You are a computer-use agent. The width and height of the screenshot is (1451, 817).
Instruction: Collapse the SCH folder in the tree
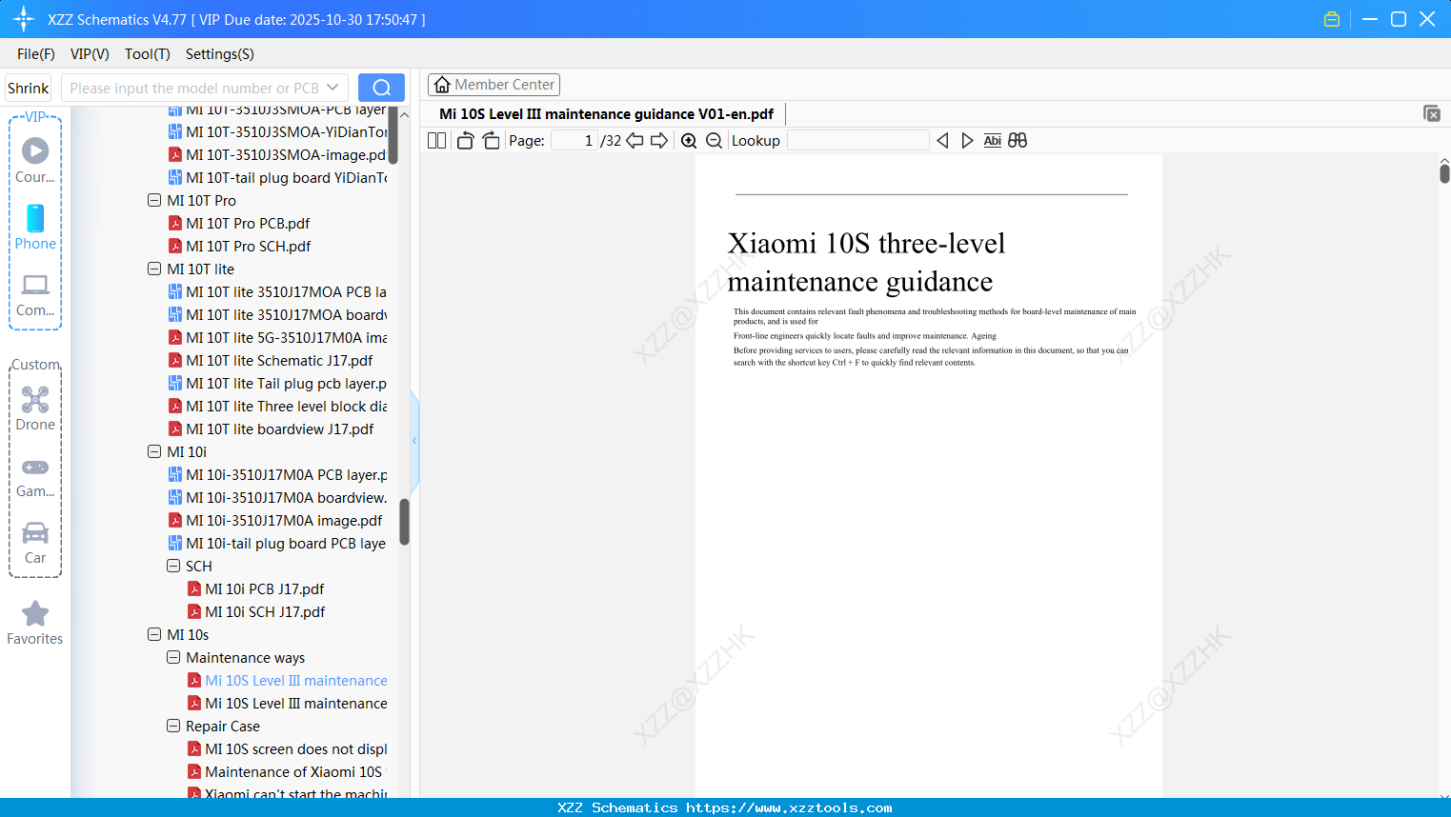(x=173, y=566)
